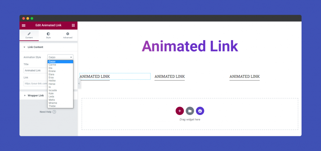Select Io in the animation list

tap(60, 87)
